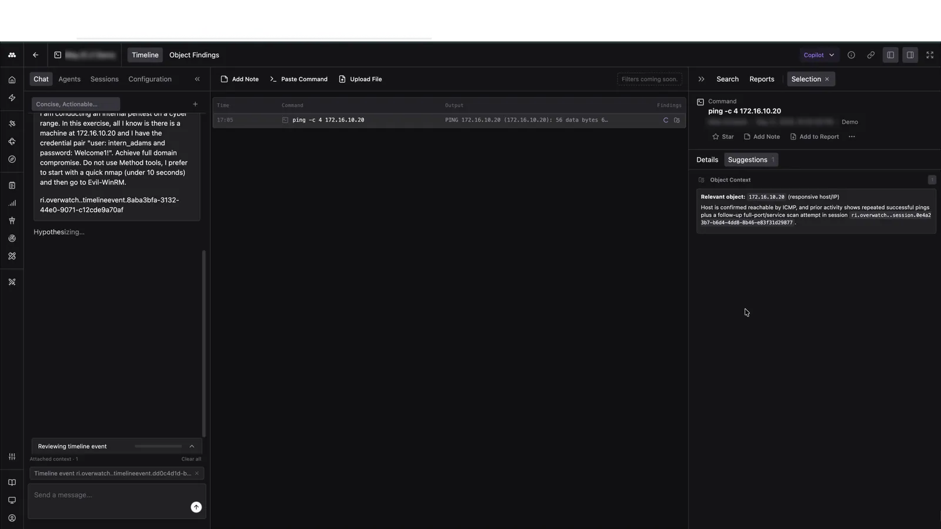Open the Object Findings tab

pos(194,55)
